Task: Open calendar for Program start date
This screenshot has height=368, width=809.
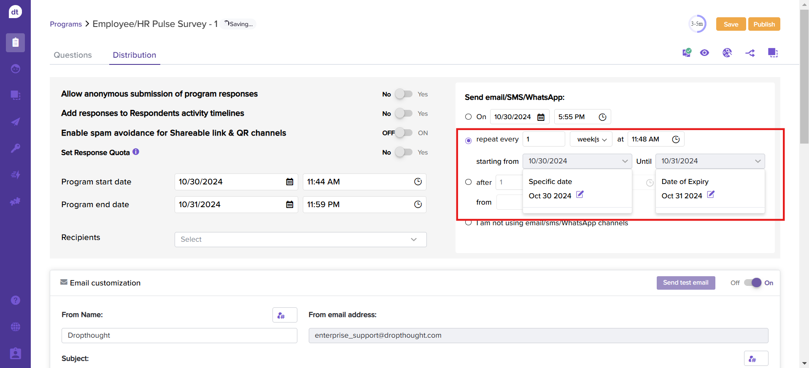Action: 290,182
